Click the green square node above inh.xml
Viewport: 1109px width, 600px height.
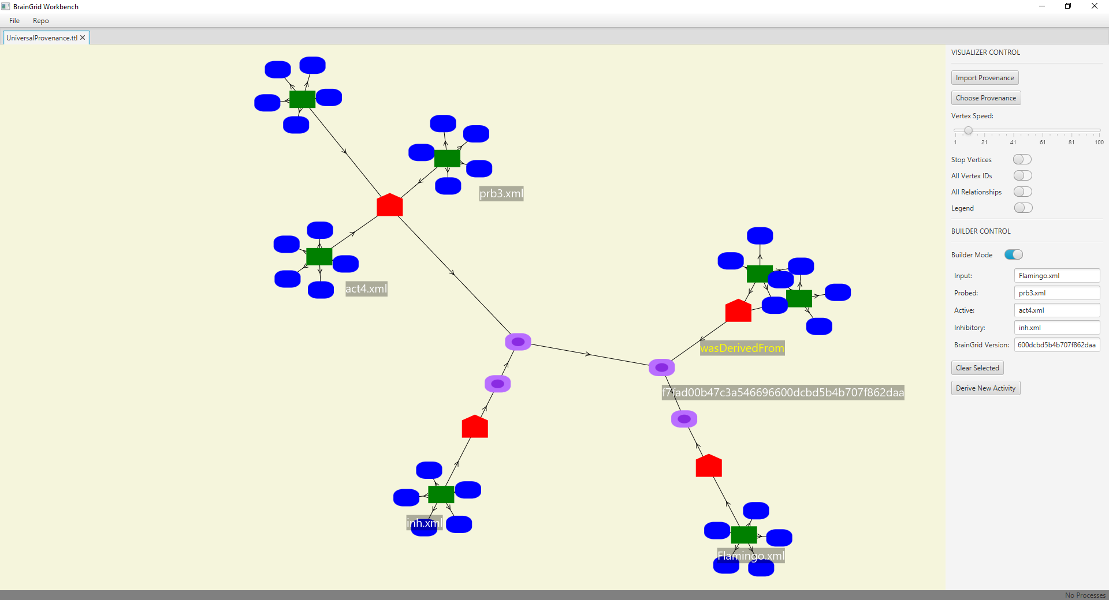tap(441, 494)
